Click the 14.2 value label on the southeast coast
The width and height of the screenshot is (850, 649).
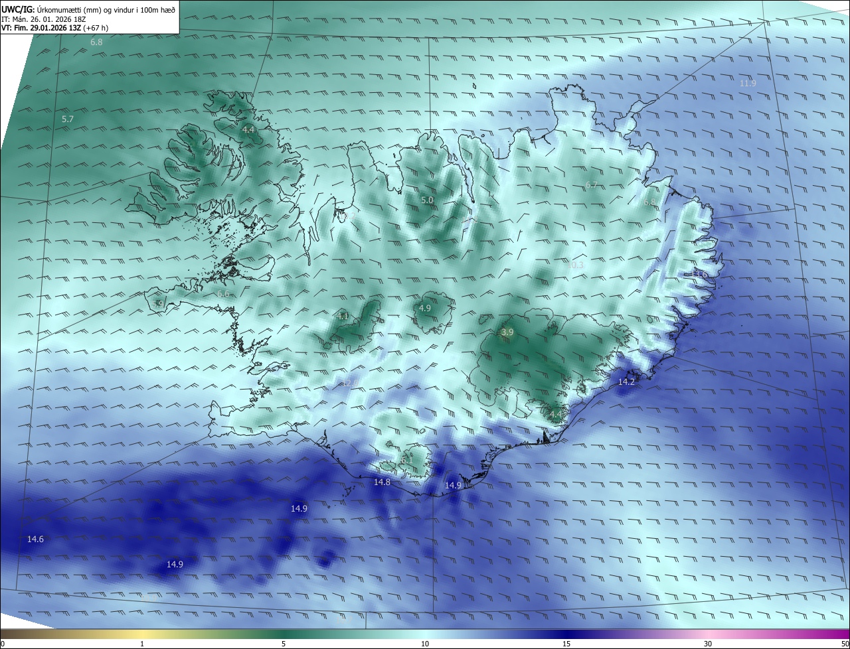point(626,382)
